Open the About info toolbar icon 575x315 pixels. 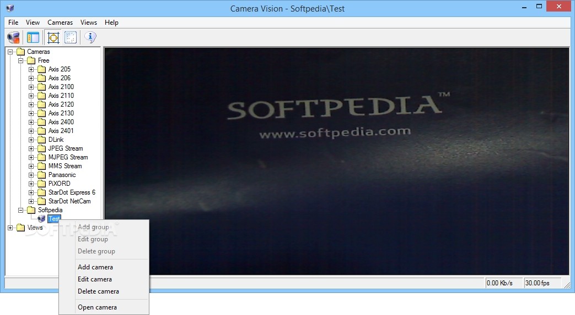[90, 37]
